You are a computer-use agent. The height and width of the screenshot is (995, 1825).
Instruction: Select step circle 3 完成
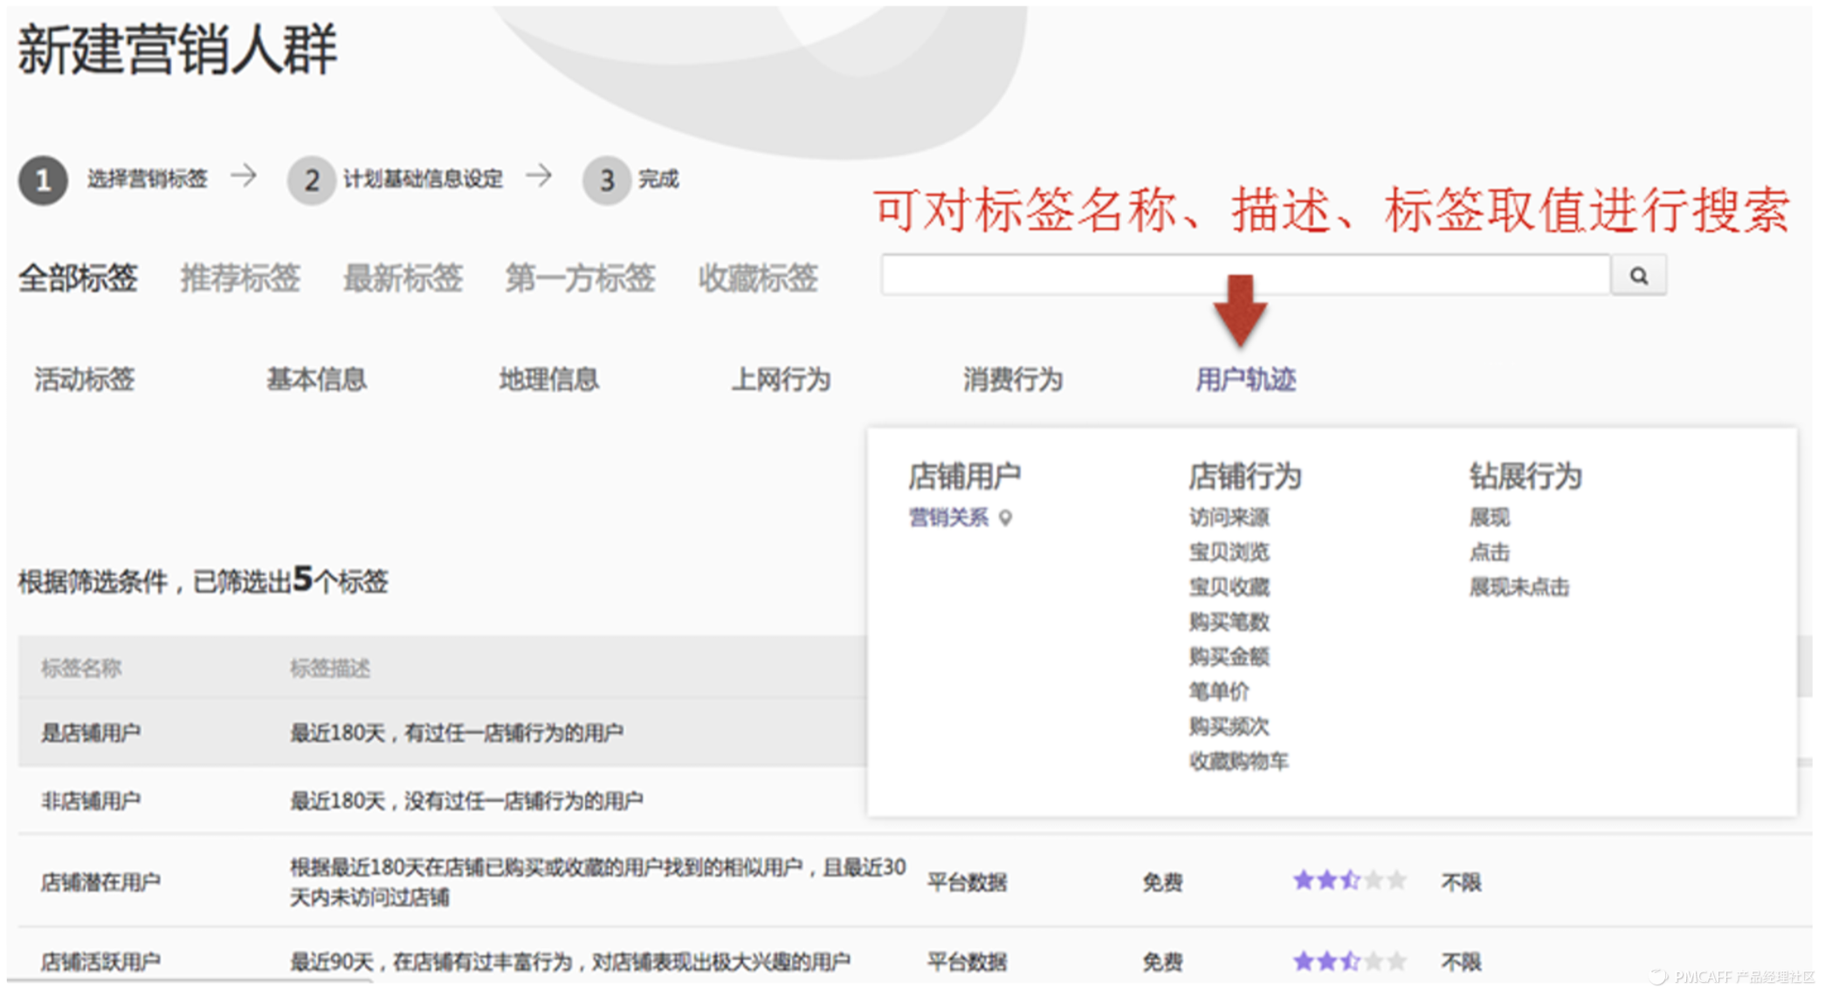606,180
